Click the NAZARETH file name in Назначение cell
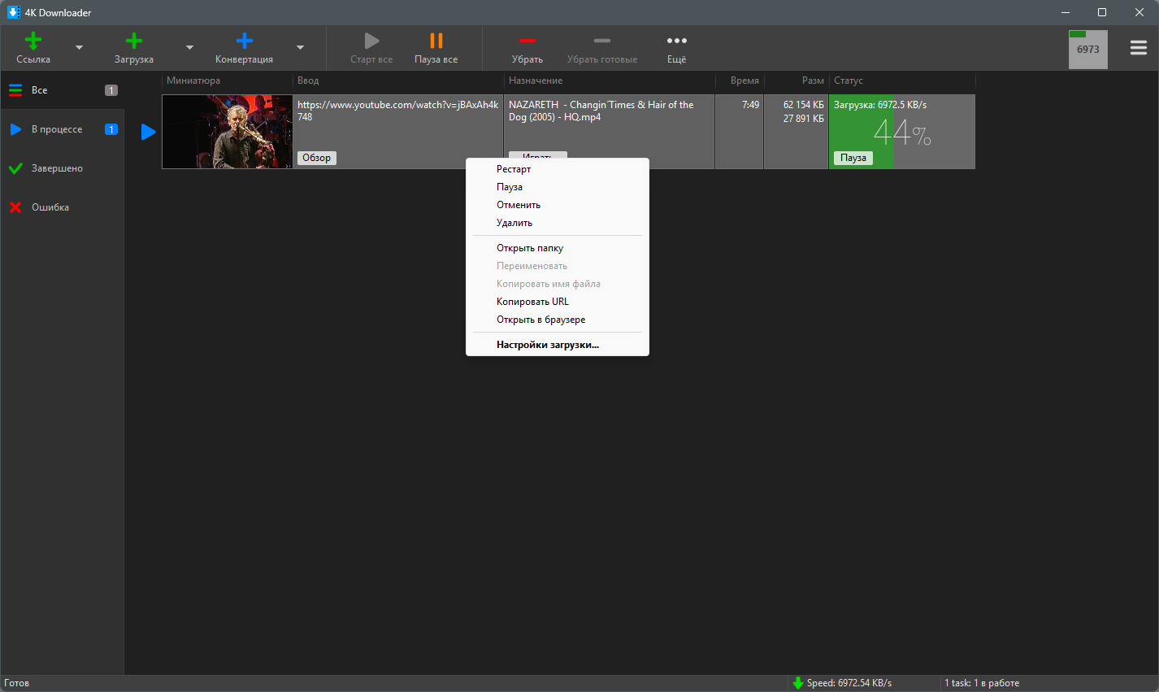Image resolution: width=1159 pixels, height=692 pixels. [601, 111]
